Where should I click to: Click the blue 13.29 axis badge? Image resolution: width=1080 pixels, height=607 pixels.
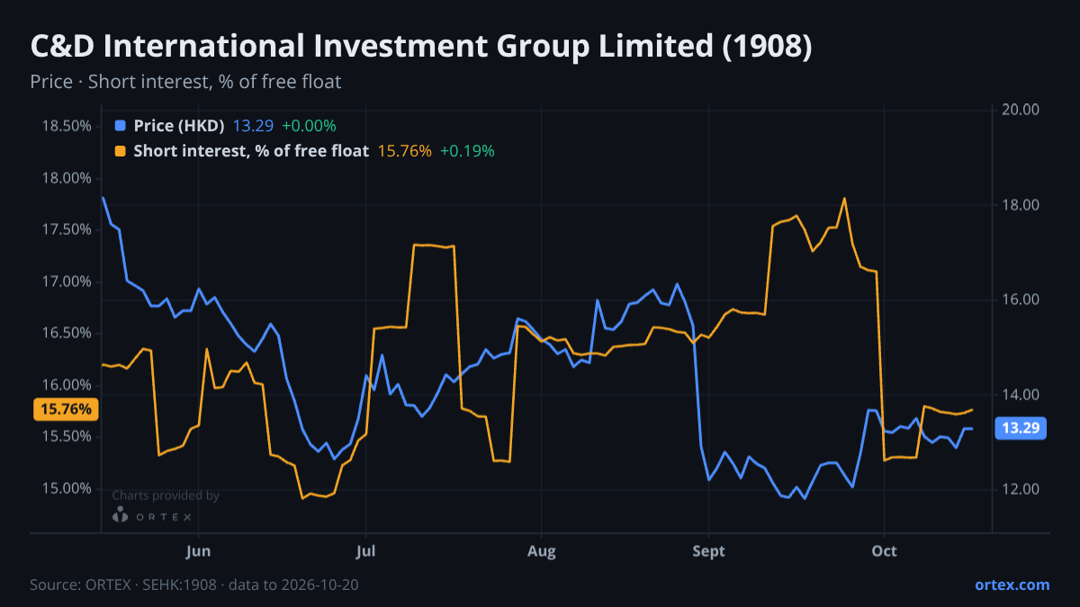1021,428
